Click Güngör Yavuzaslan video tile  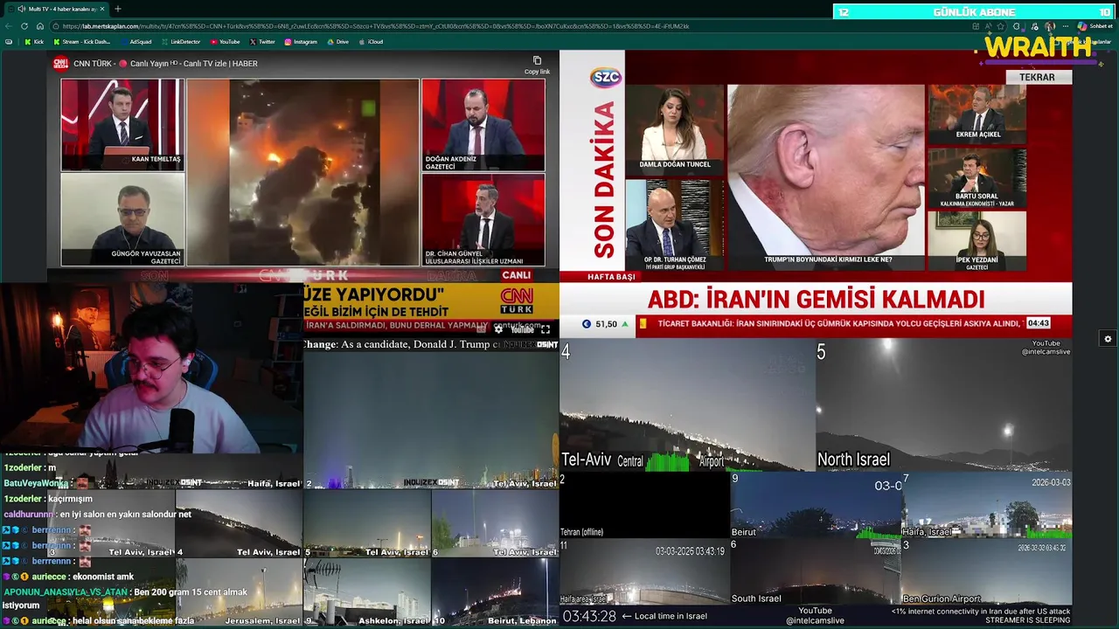(122, 219)
